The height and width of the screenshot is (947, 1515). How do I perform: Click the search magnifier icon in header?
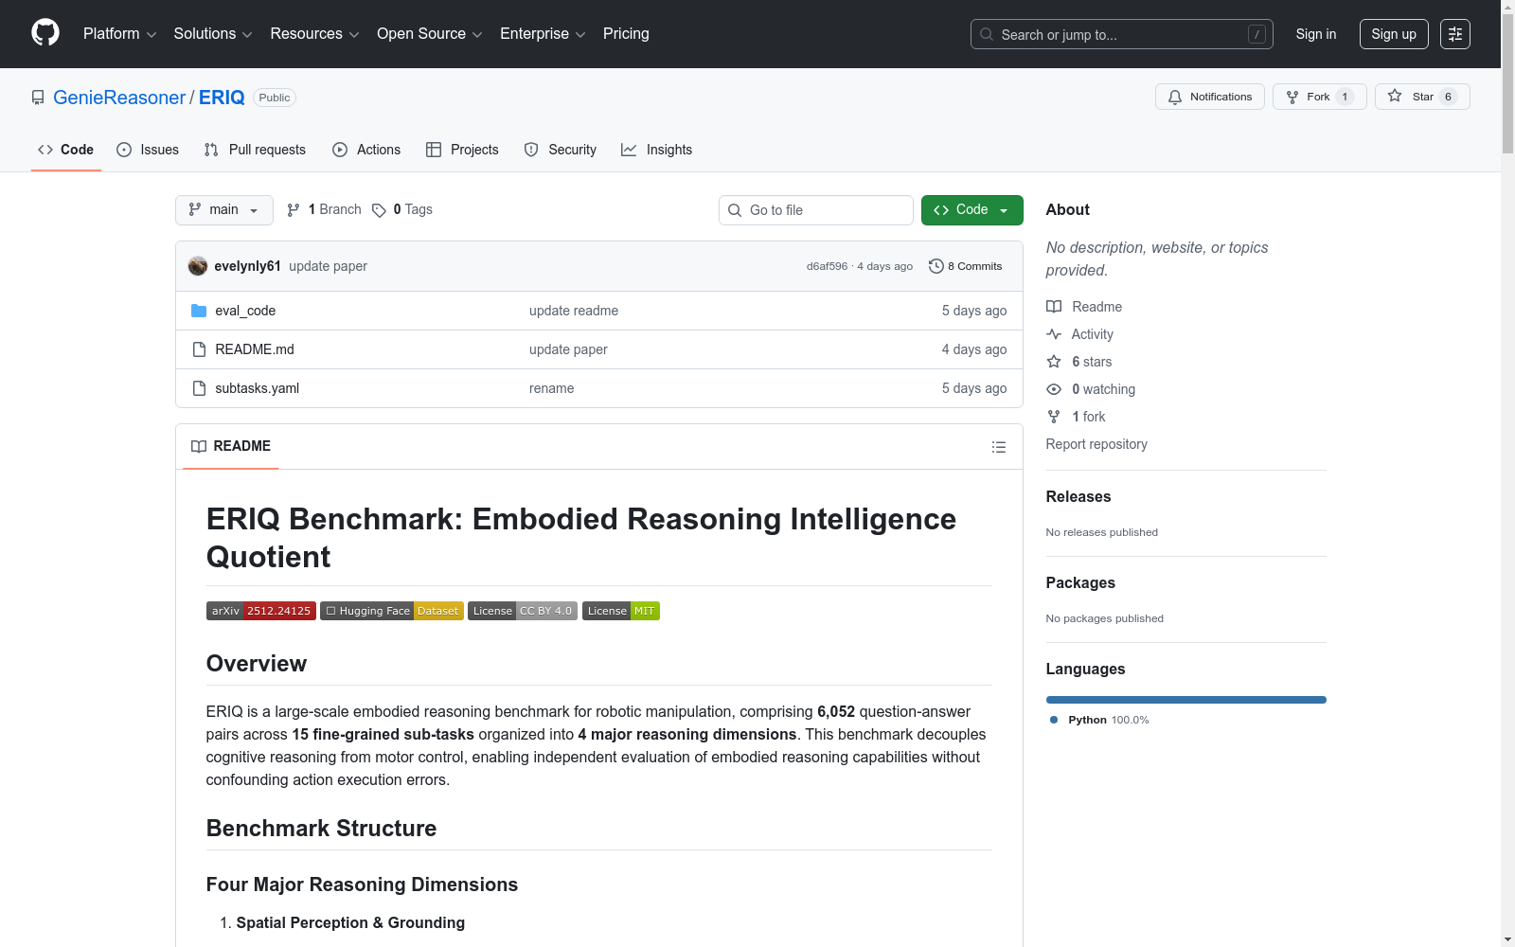pyautogui.click(x=987, y=34)
